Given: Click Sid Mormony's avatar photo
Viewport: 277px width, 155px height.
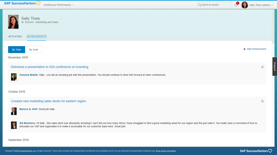Looking at the screenshot, I should click(x=14, y=125).
